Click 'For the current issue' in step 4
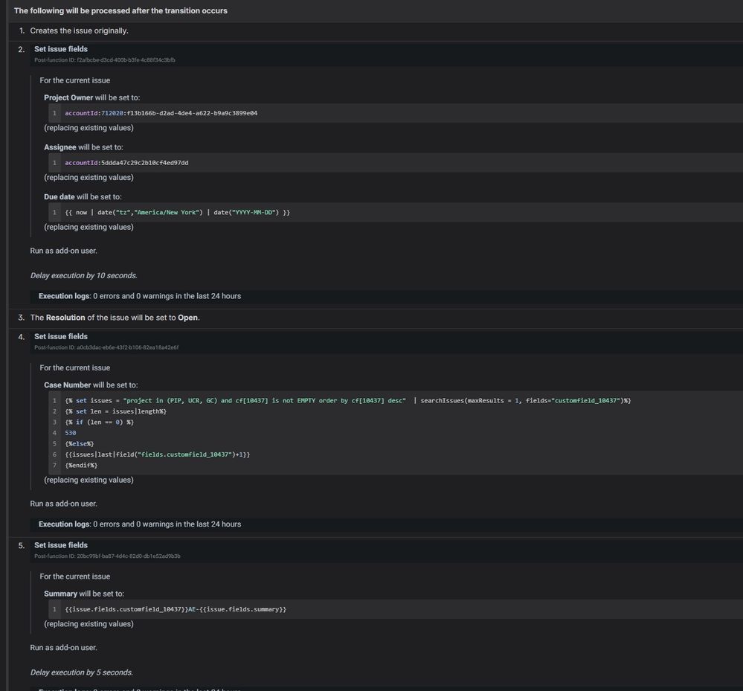This screenshot has width=743, height=691. coord(75,367)
